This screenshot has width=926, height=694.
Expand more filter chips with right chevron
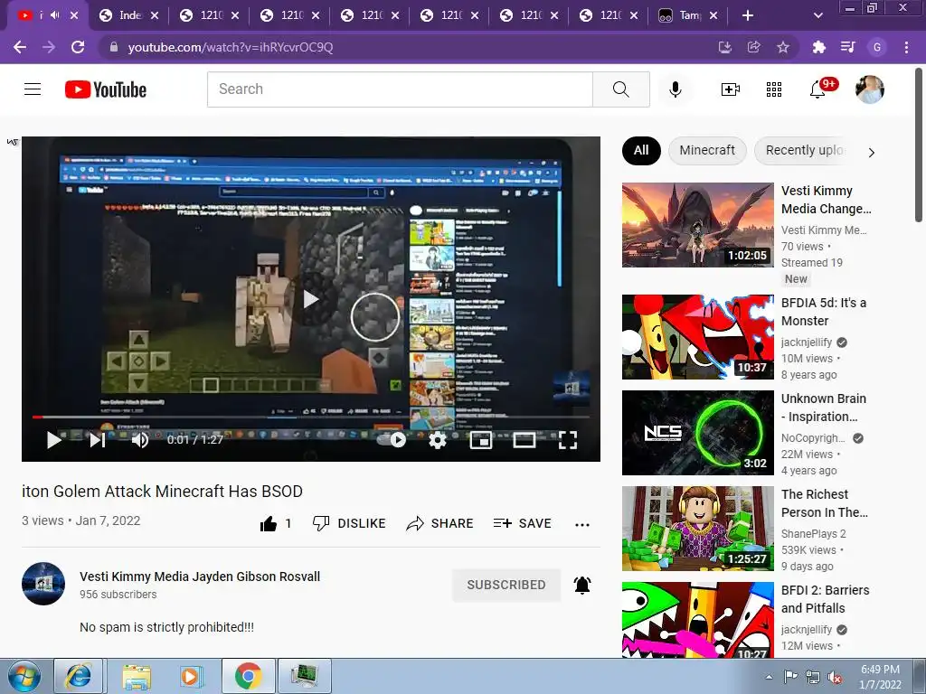[872, 153]
